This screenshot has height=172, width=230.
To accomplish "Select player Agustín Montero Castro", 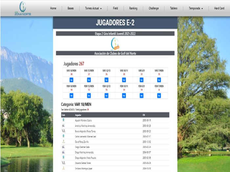I will point(83,120).
